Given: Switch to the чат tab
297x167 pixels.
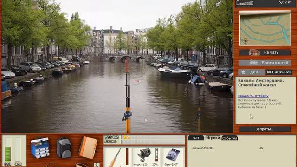Looking at the screenshot, I should 196,138.
